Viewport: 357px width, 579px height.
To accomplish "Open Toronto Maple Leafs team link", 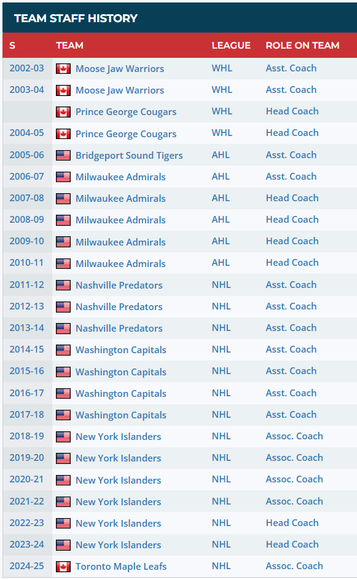I will (121, 567).
